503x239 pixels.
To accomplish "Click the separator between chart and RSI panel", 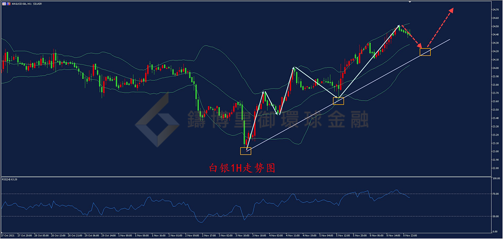I will coord(245,176).
